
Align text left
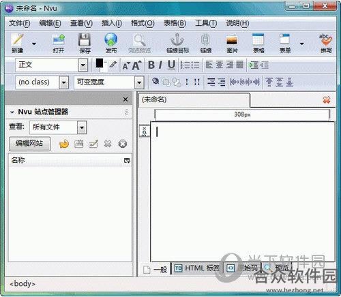click(209, 65)
